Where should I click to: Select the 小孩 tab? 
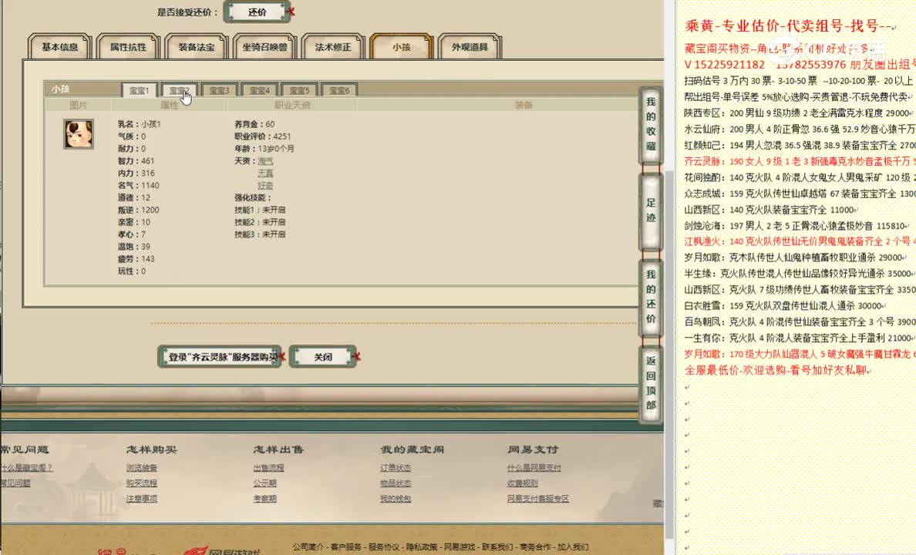(x=402, y=47)
